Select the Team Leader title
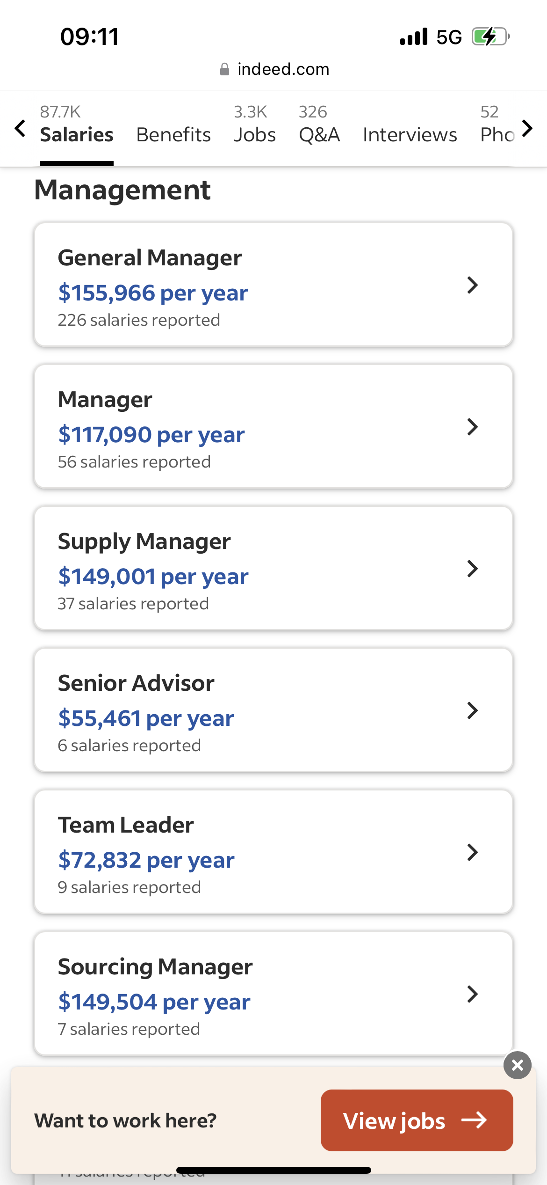 [x=126, y=825]
